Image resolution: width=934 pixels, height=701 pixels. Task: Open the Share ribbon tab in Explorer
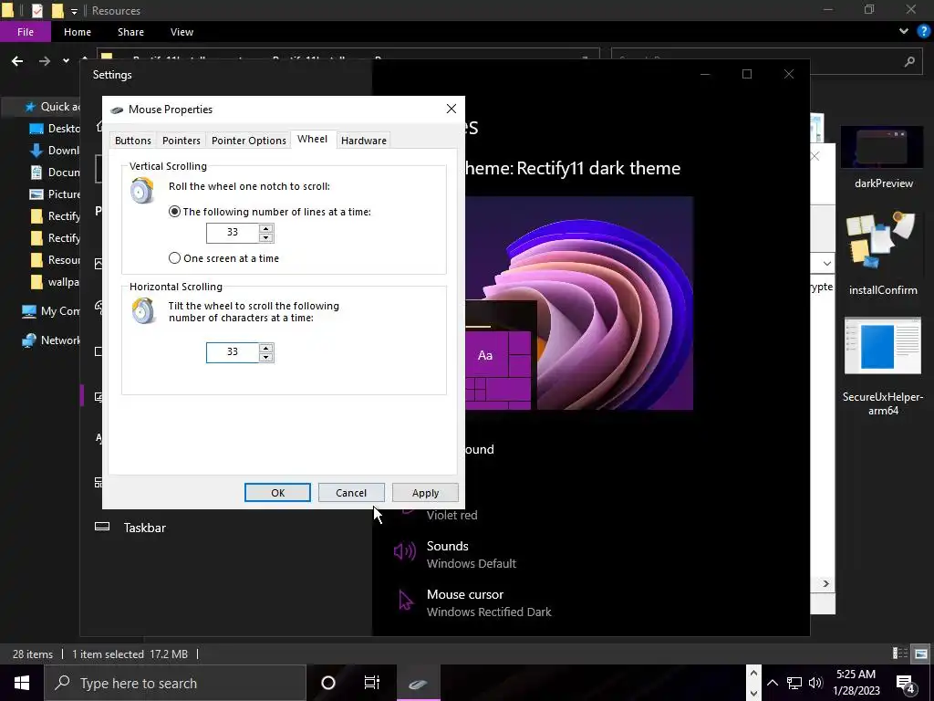pyautogui.click(x=130, y=32)
